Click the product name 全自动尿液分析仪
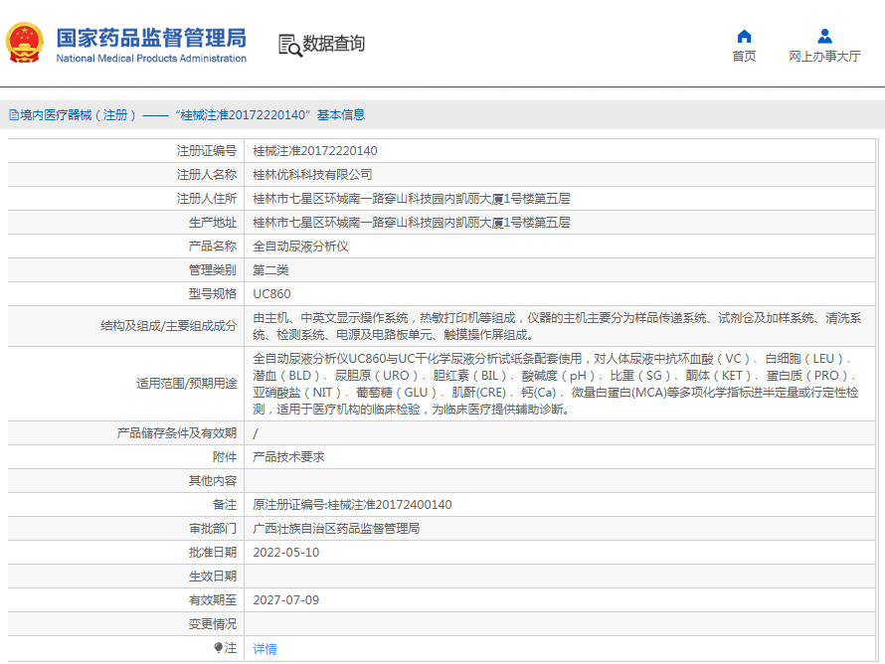This screenshot has height=664, width=885. [x=300, y=246]
